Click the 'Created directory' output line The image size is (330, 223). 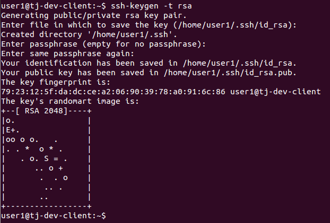[89, 34]
